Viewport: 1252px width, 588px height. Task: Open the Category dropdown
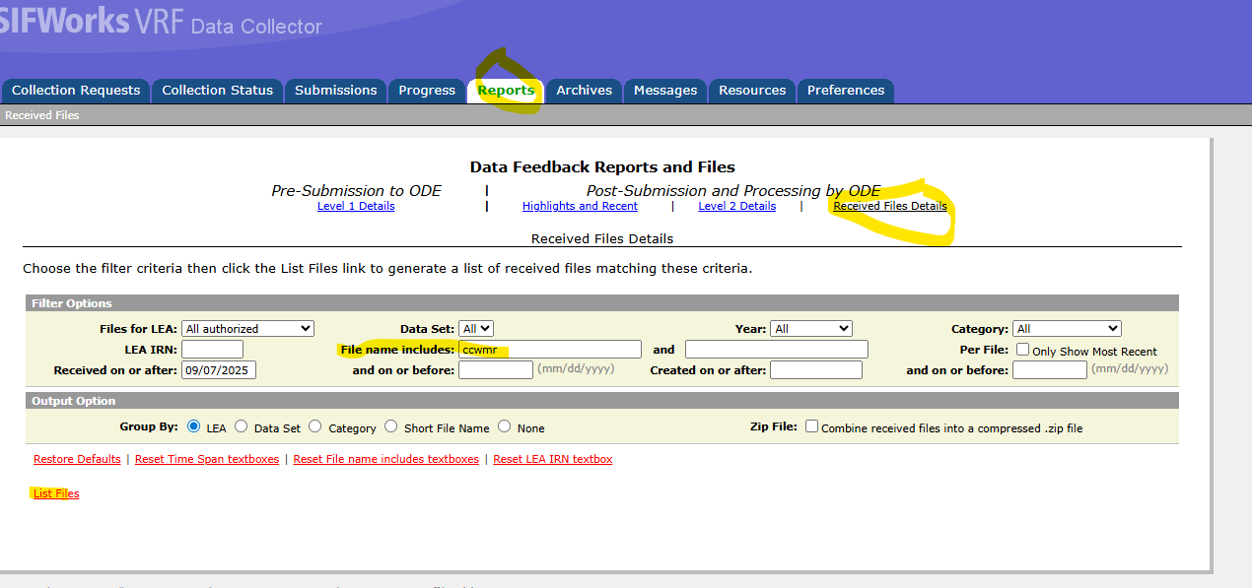click(1067, 329)
